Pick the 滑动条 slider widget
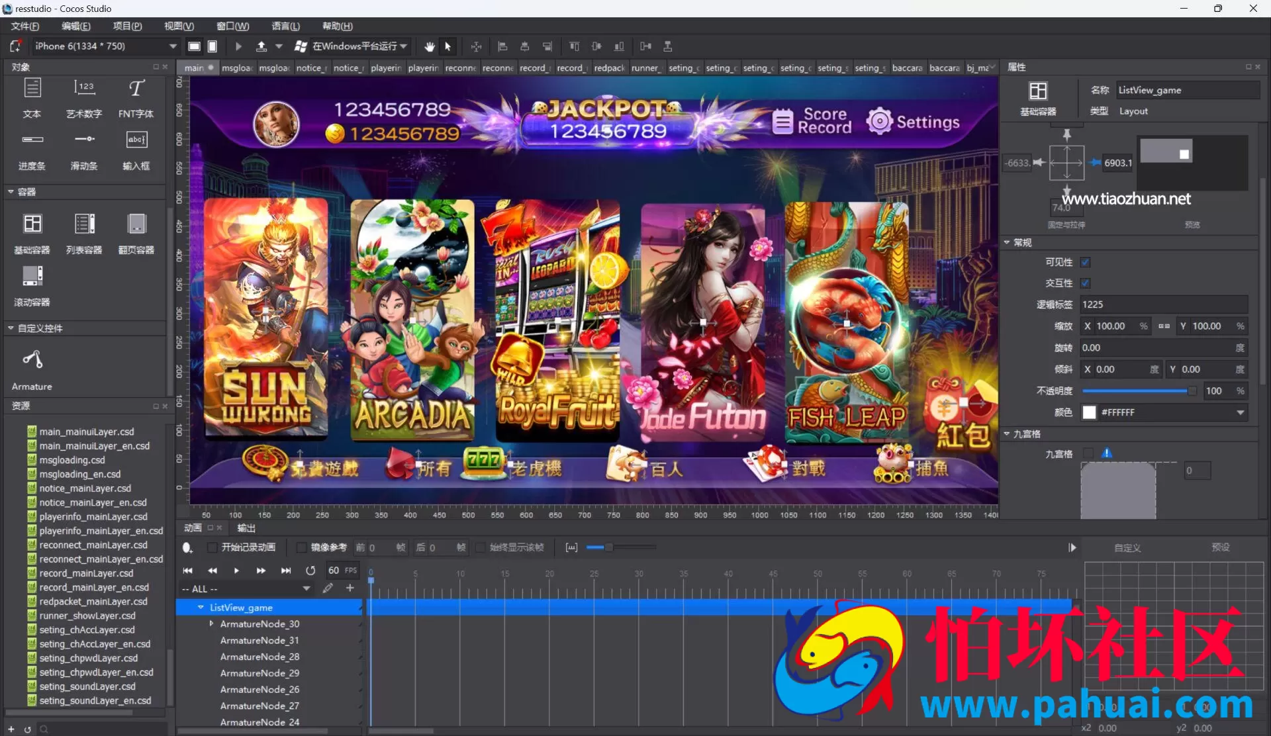Viewport: 1271px width, 736px height. click(x=84, y=140)
